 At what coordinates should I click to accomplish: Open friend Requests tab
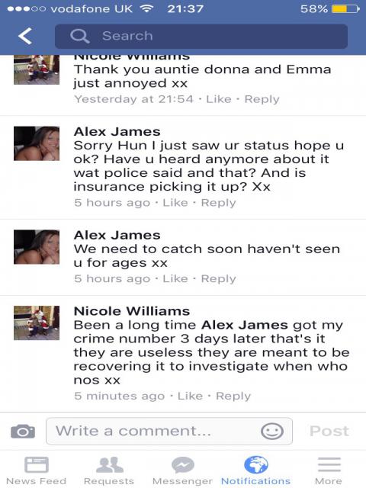coord(109,471)
